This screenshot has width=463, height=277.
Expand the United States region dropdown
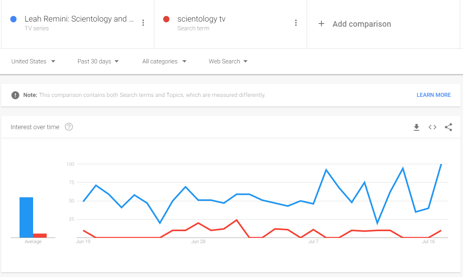pos(33,61)
